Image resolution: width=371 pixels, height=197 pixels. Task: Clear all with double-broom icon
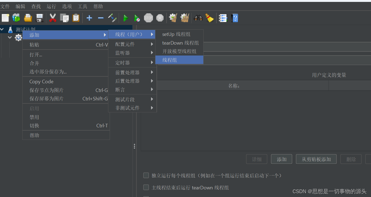tap(185, 18)
